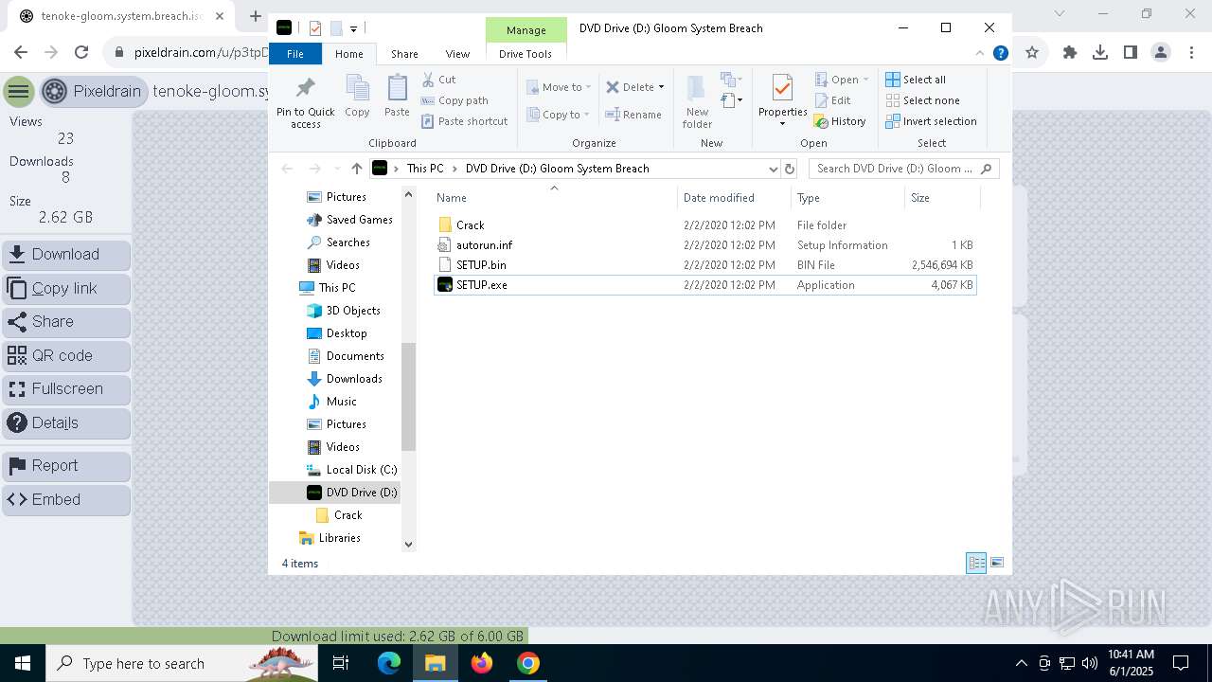Switch to Large icons view icon
1212x682 pixels.
(x=997, y=563)
